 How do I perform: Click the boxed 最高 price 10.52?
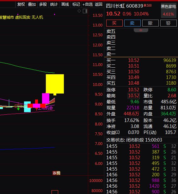pyautogui.click(x=134, y=96)
